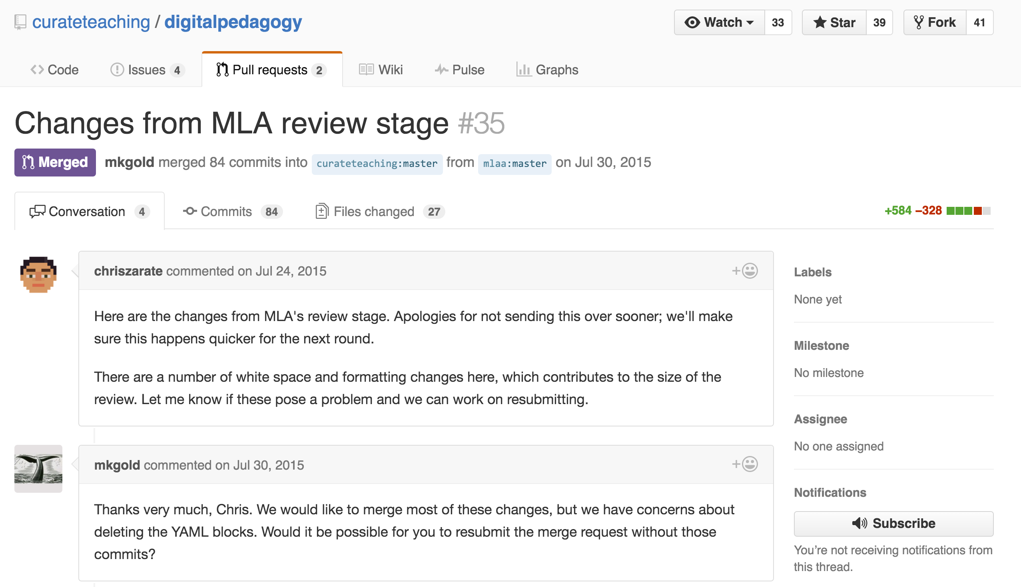The width and height of the screenshot is (1021, 587).
Task: Click the Pull requests count badge 2
Action: pyautogui.click(x=319, y=70)
